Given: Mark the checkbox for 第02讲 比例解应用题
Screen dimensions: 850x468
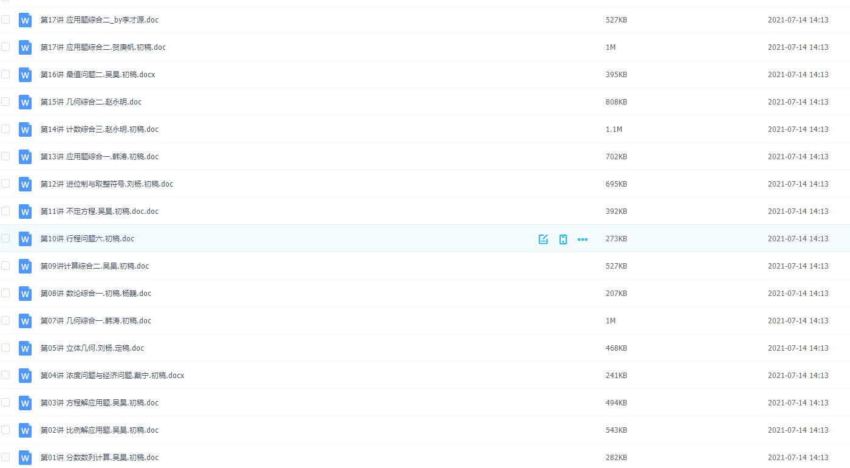Looking at the screenshot, I should [5, 430].
